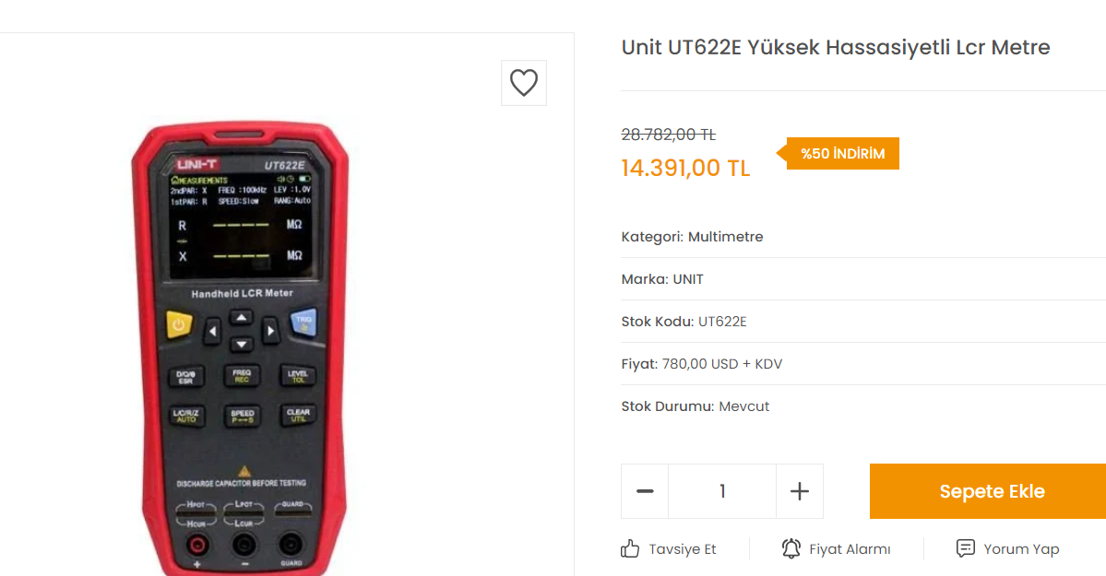This screenshot has width=1106, height=576.
Task: Click the speech bubble Yorum Yap icon
Action: 965,547
